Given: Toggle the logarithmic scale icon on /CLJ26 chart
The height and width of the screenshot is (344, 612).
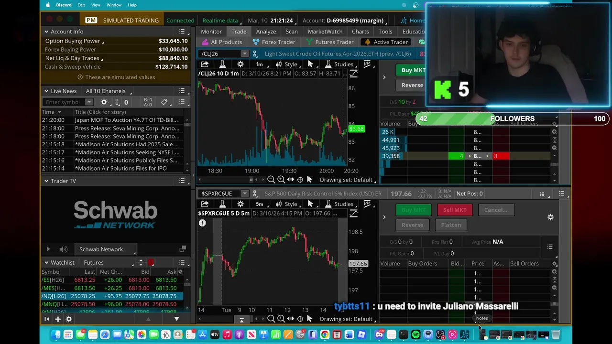Looking at the screenshot, I should (x=353, y=74).
